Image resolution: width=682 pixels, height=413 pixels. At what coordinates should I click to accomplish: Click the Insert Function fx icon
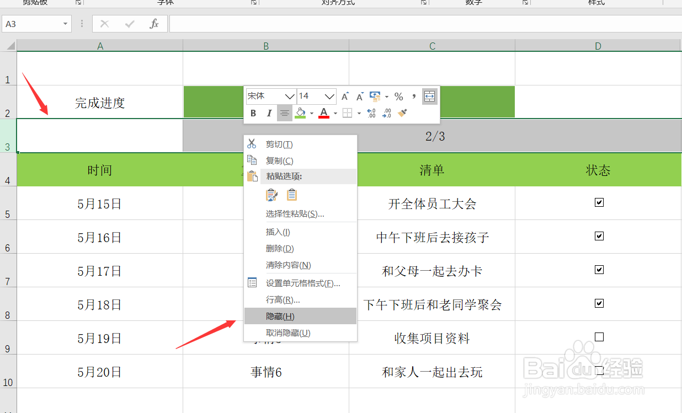[154, 24]
